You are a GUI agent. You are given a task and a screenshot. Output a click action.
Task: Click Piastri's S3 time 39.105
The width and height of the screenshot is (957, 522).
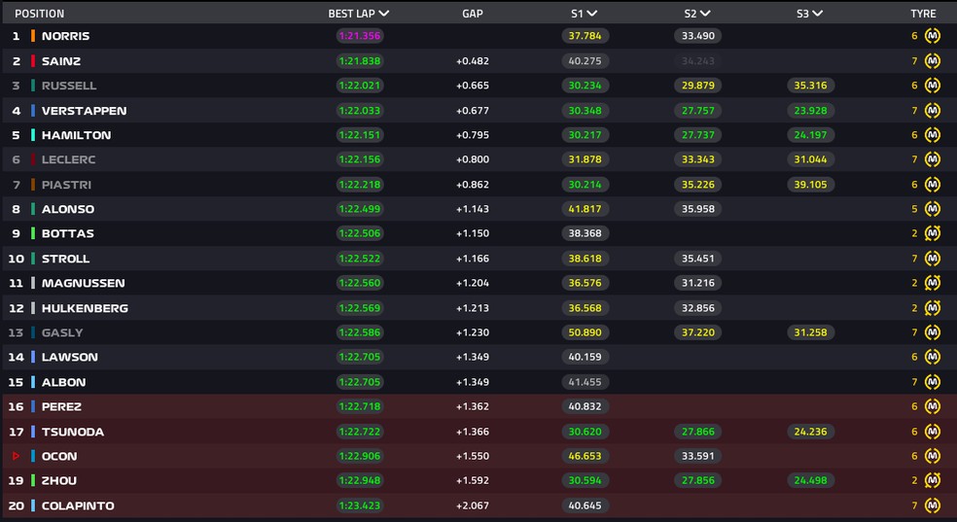[810, 184]
